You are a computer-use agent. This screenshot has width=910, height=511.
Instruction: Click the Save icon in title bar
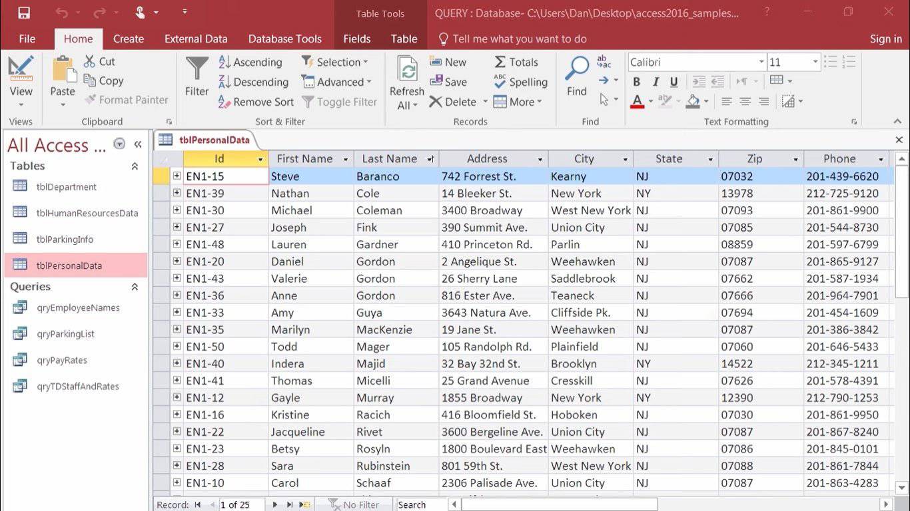pos(24,13)
